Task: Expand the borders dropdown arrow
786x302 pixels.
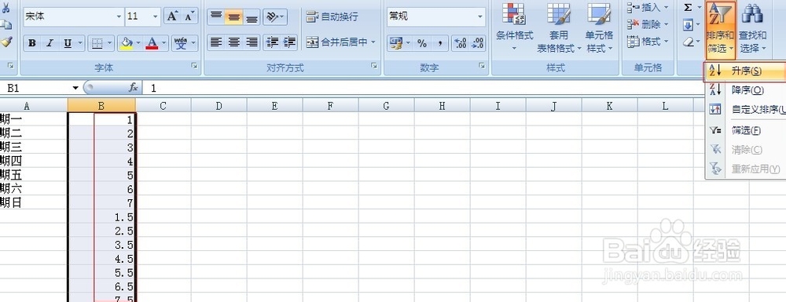Action: pyautogui.click(x=110, y=43)
